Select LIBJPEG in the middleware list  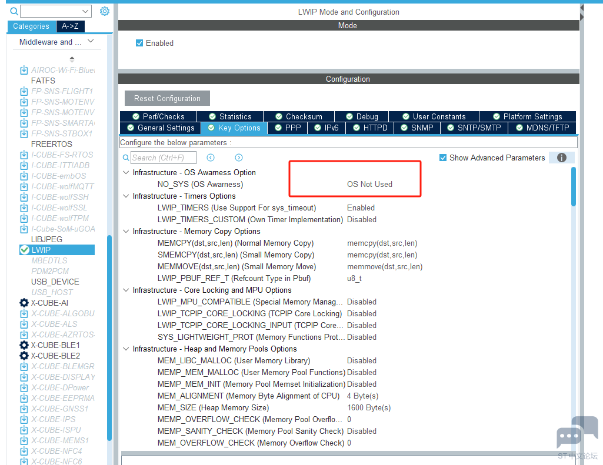click(46, 239)
